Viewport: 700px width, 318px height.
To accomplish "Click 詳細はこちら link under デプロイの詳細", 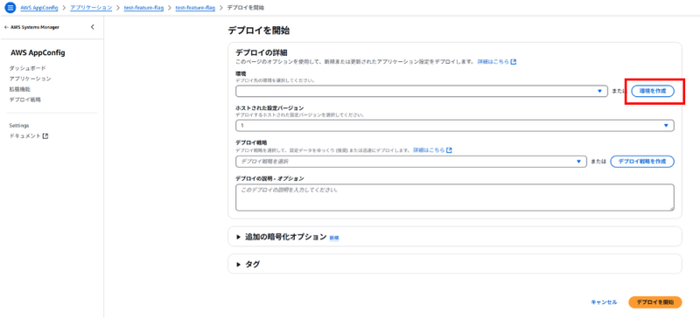I will [x=497, y=62].
